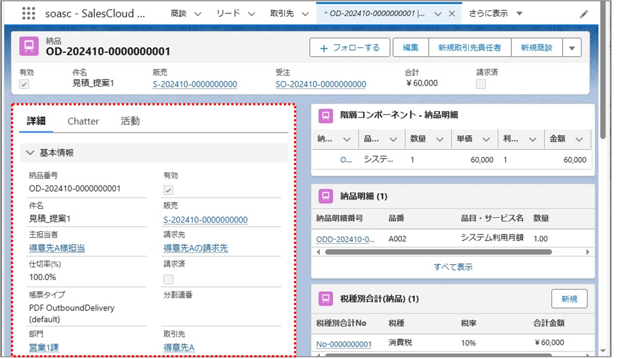634x359 pixels.
Task: Open the 商談 tab dropdown chevron
Action: click(198, 14)
